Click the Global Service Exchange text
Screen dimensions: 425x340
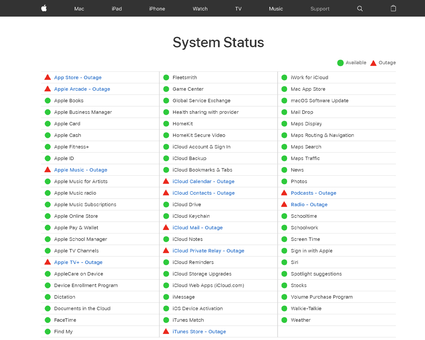pos(202,100)
